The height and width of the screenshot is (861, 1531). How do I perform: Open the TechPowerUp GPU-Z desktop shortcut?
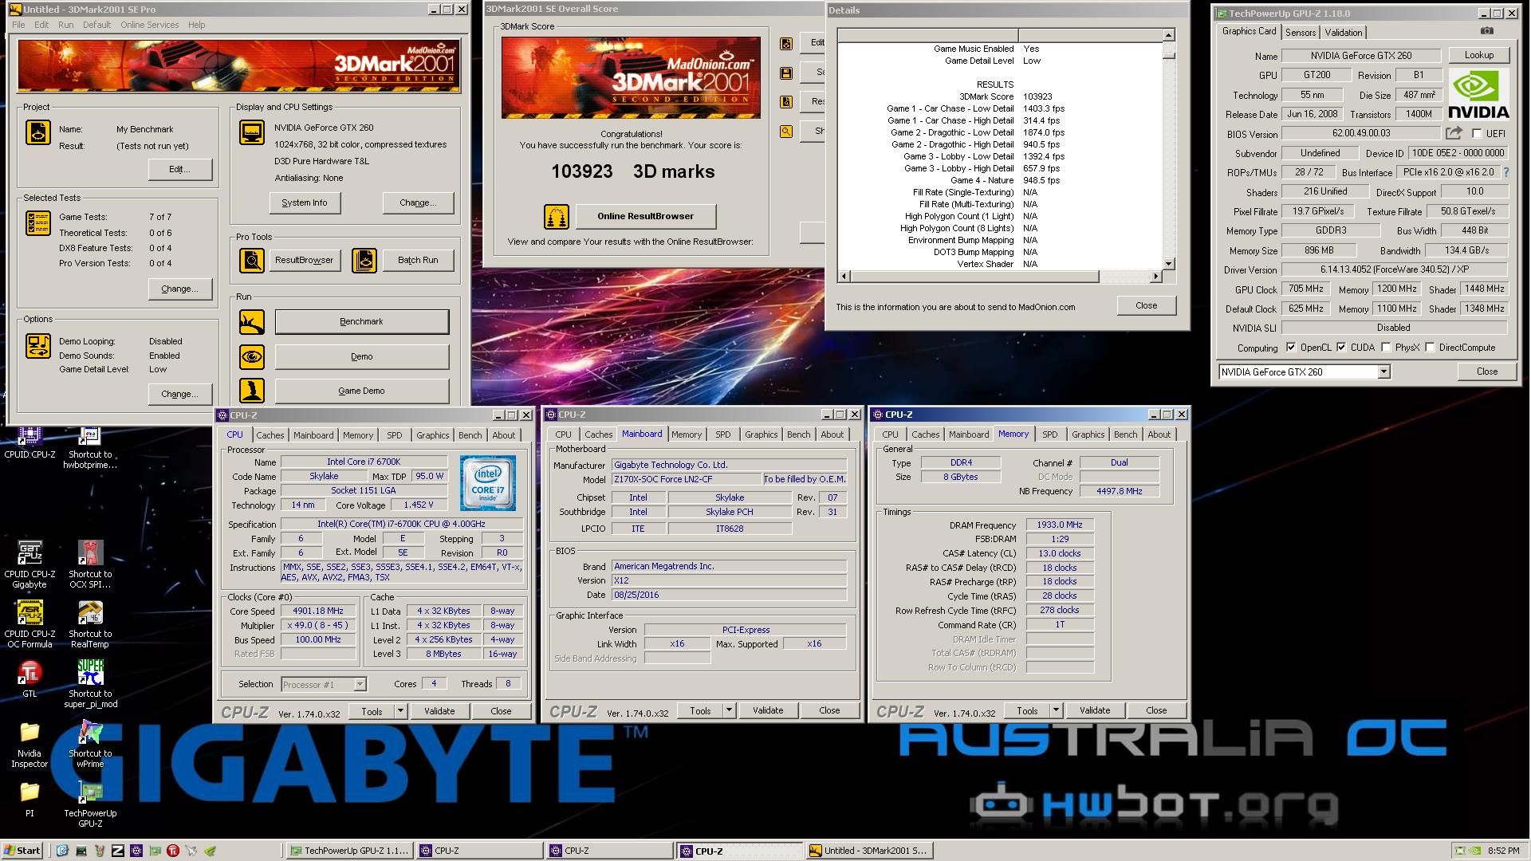pos(90,804)
